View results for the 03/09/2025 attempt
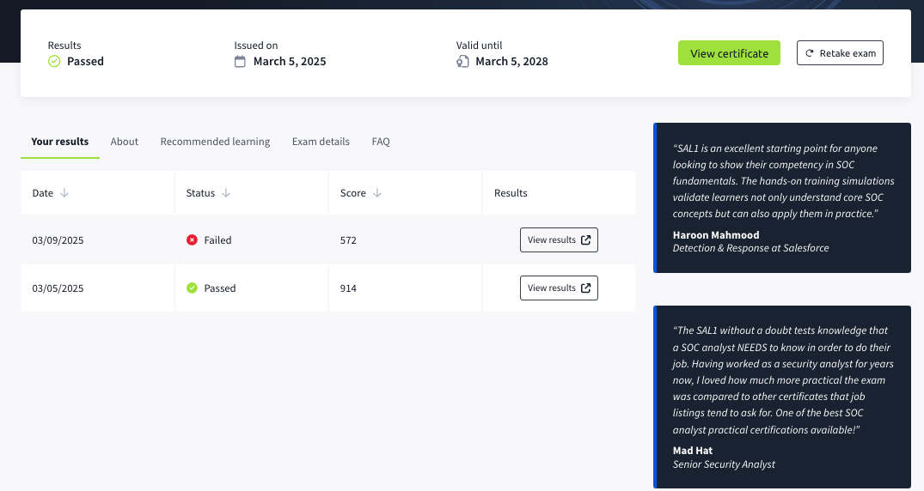924x491 pixels. pyautogui.click(x=559, y=239)
